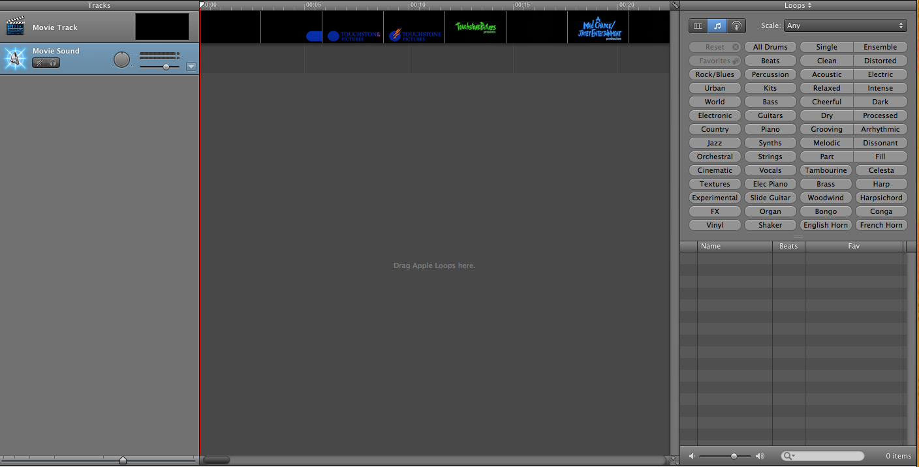Toggle the Distorted keyword filter

(880, 61)
